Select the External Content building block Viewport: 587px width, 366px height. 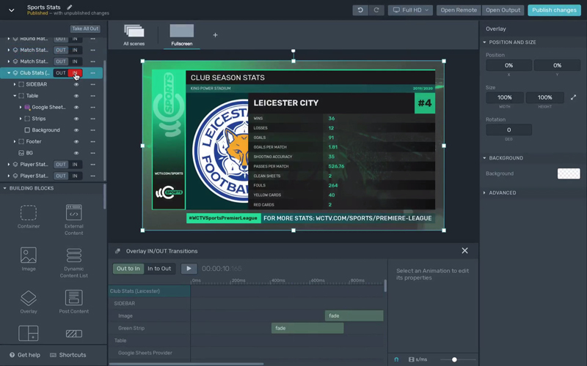[74, 220]
